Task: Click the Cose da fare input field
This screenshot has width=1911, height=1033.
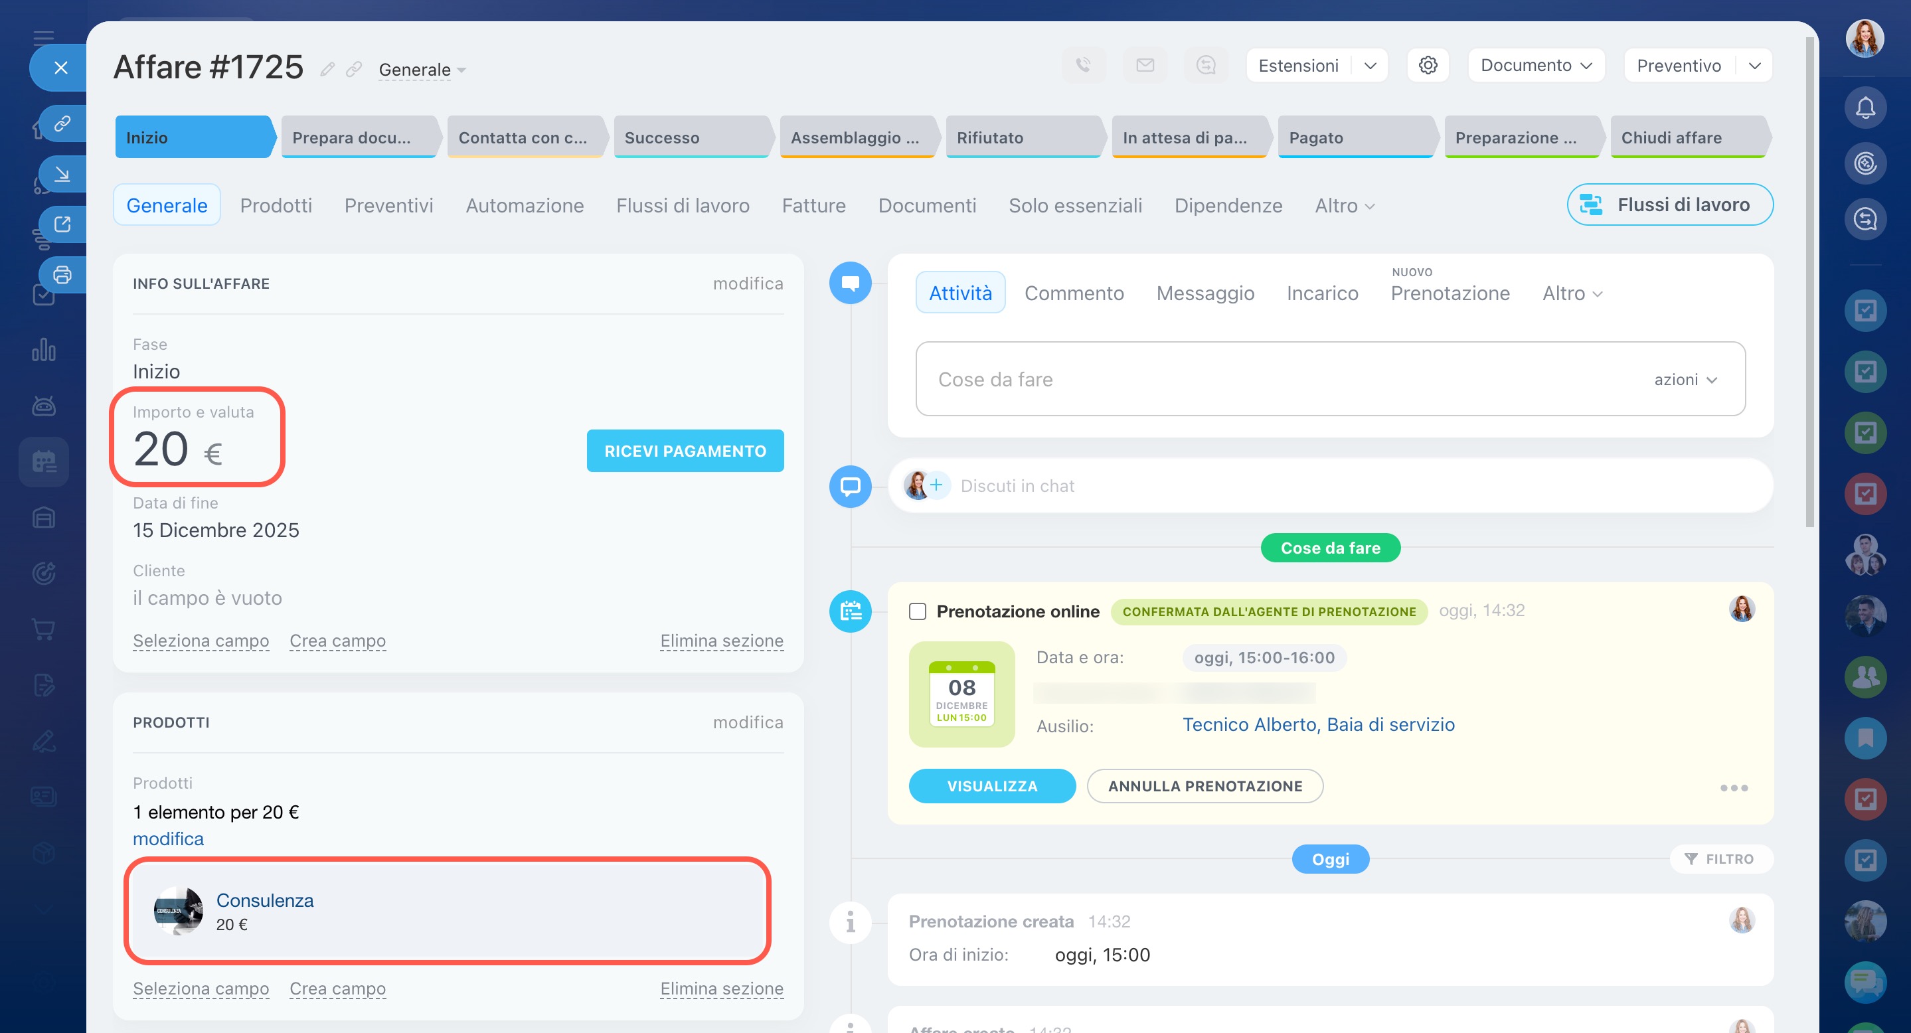Action: point(1261,380)
